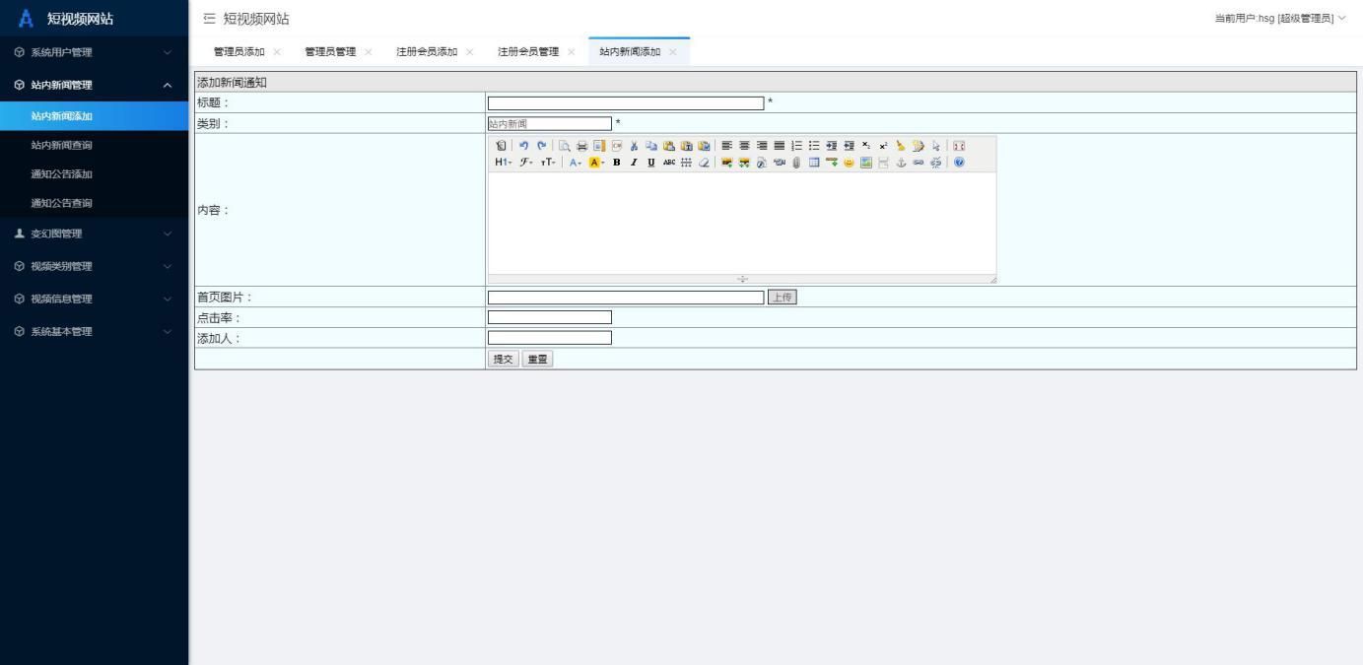
Task: Expand 视频类别管理 sidebar menu
Action: click(94, 266)
